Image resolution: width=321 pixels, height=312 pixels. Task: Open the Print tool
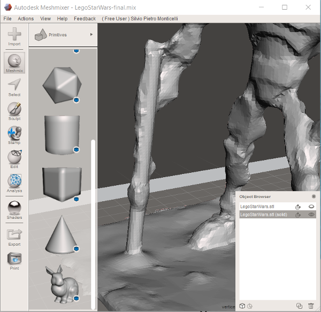click(x=14, y=261)
